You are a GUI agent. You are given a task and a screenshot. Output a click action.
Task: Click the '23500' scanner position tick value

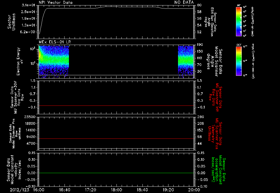pyautogui.click(x=30, y=117)
